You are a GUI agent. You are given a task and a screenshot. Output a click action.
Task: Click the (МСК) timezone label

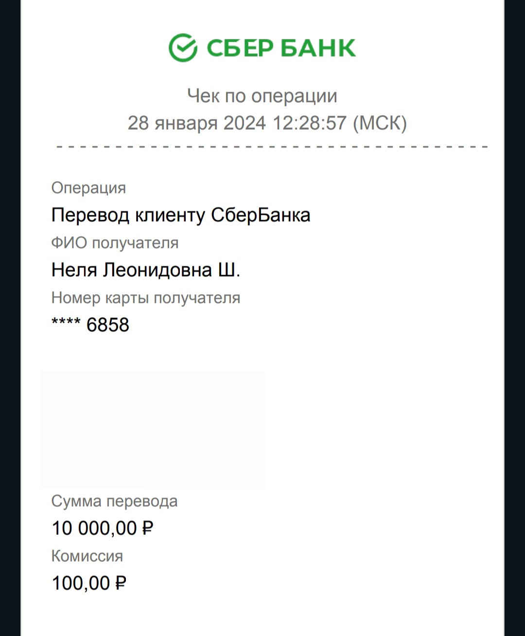pyautogui.click(x=379, y=123)
